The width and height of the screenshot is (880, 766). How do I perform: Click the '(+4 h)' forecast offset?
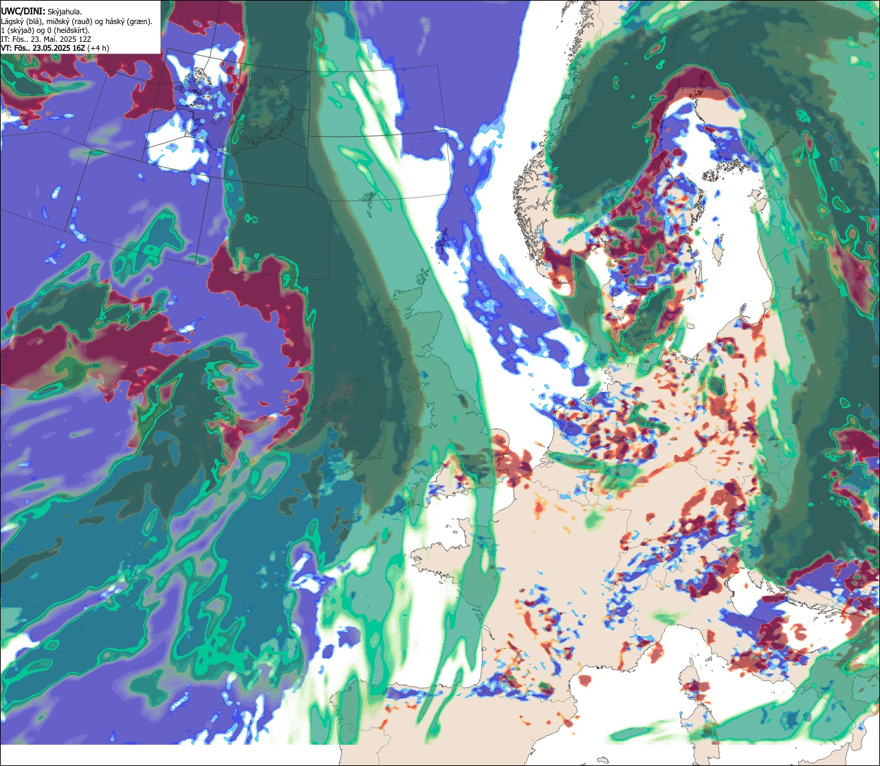[x=98, y=49]
